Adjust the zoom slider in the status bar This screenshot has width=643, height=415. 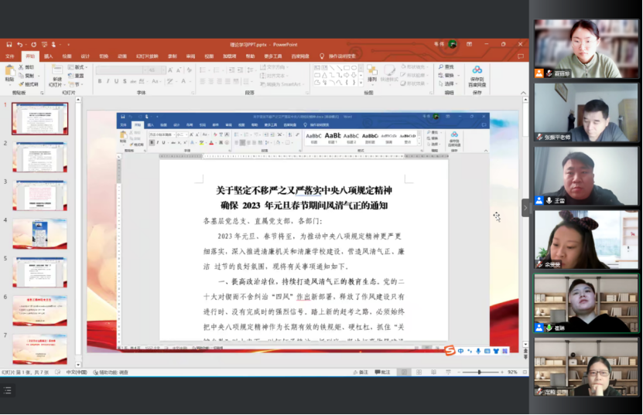pos(479,372)
